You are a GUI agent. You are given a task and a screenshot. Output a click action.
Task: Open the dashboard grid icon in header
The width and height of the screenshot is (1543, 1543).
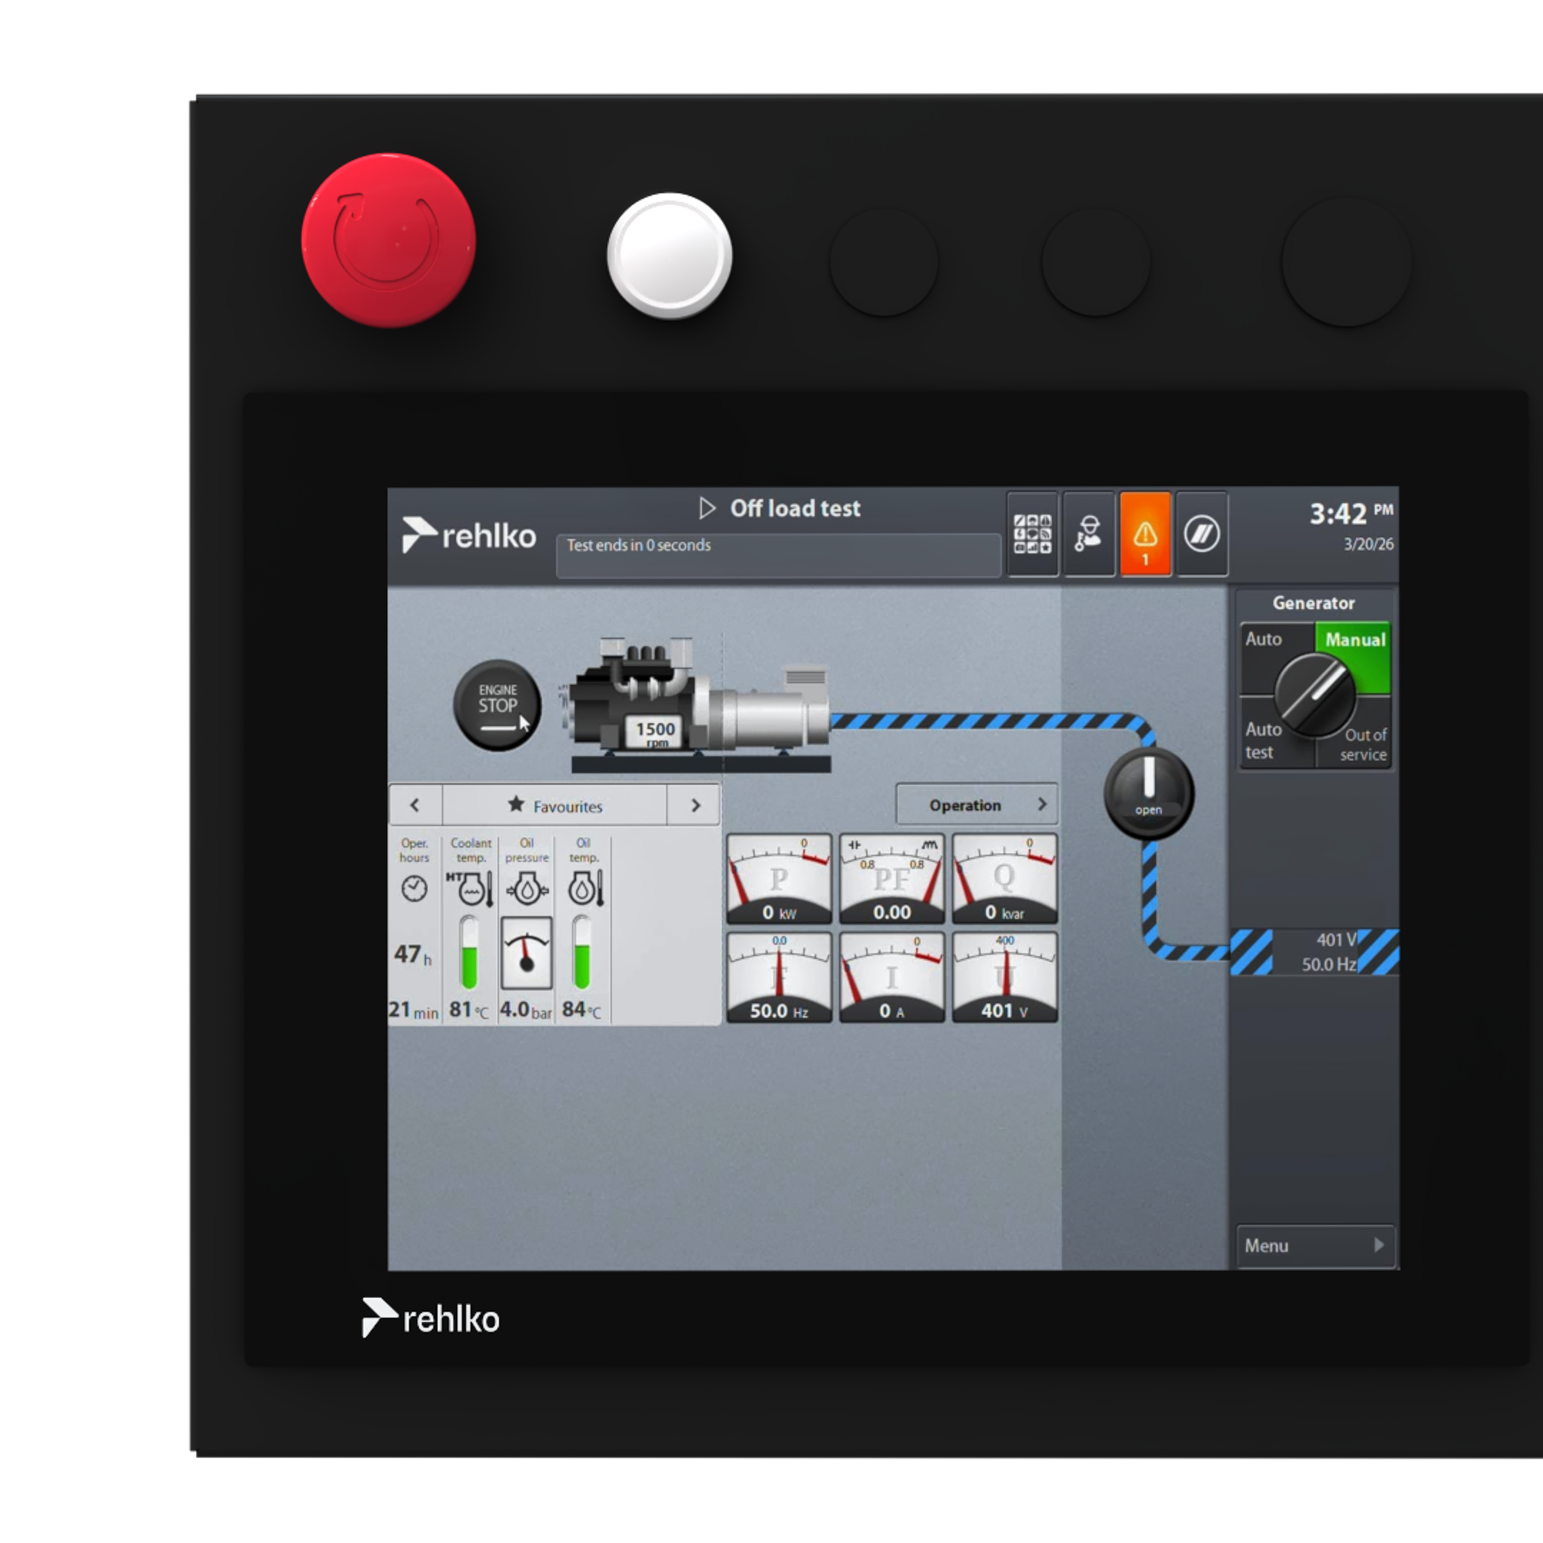pyautogui.click(x=1032, y=533)
